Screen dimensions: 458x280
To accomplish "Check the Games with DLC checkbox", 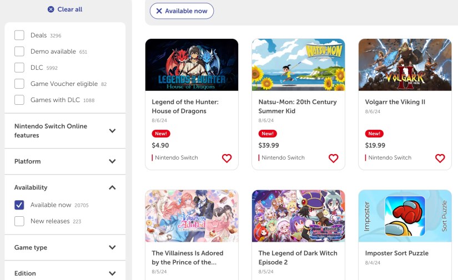I will pos(19,100).
